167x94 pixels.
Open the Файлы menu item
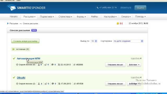(94, 17)
